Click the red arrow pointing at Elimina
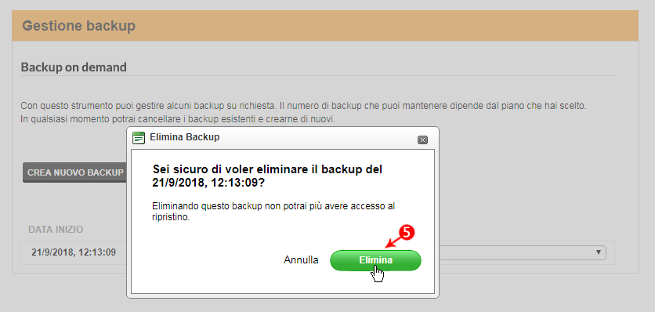 click(x=393, y=241)
